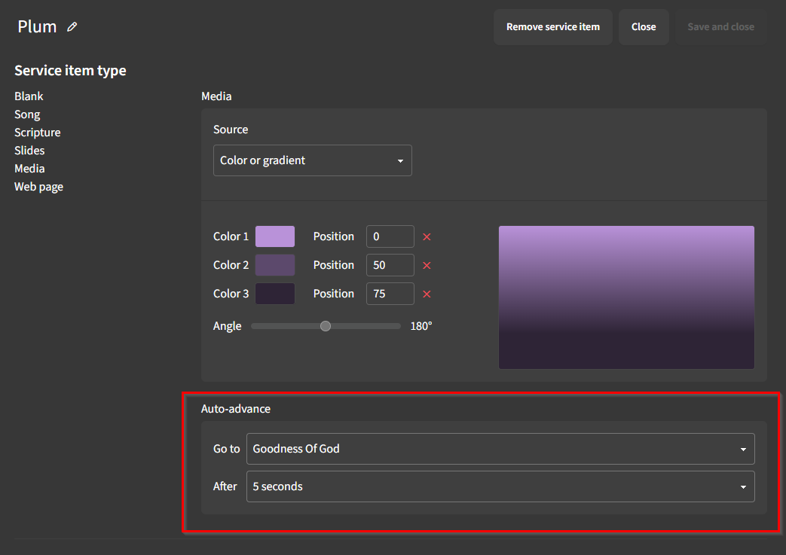
Task: Select the Song service item type
Action: pyautogui.click(x=27, y=114)
